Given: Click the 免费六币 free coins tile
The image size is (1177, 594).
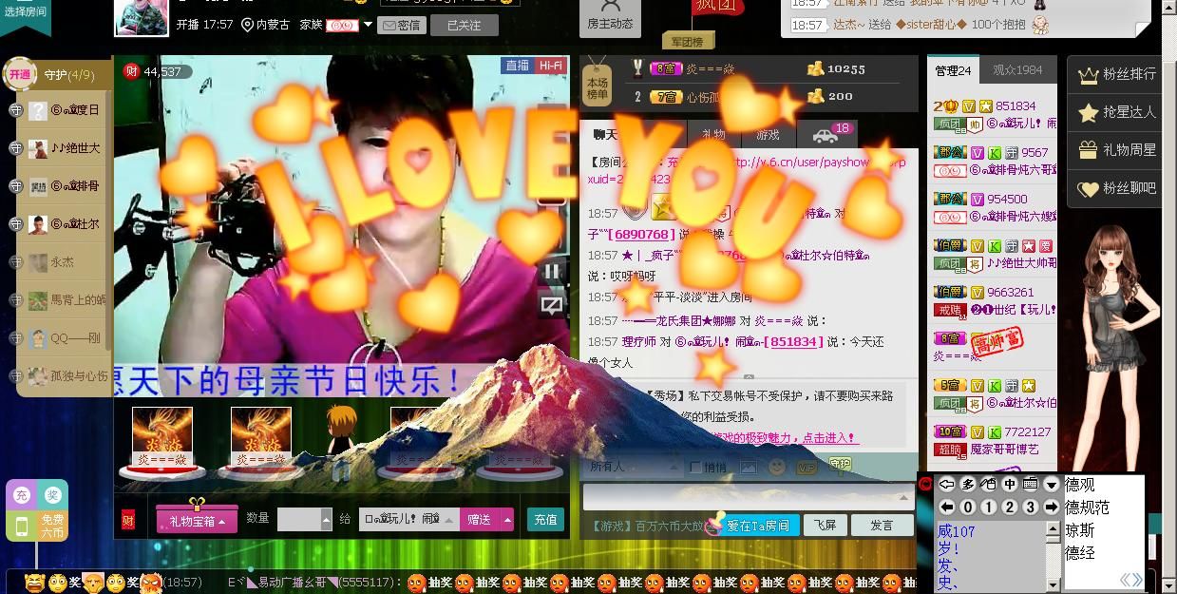Looking at the screenshot, I should 53,527.
